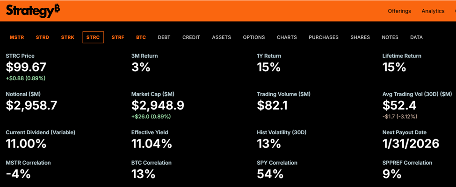View the CREDIT tab

coord(191,37)
